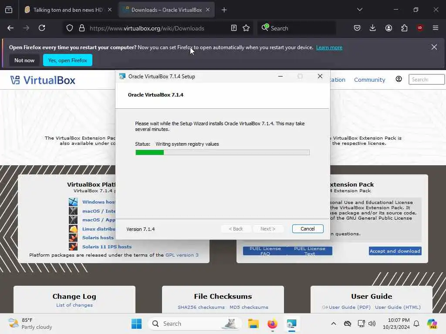Image resolution: width=446 pixels, height=334 pixels.
Task: Open the Pocket save icon
Action: (x=357, y=28)
